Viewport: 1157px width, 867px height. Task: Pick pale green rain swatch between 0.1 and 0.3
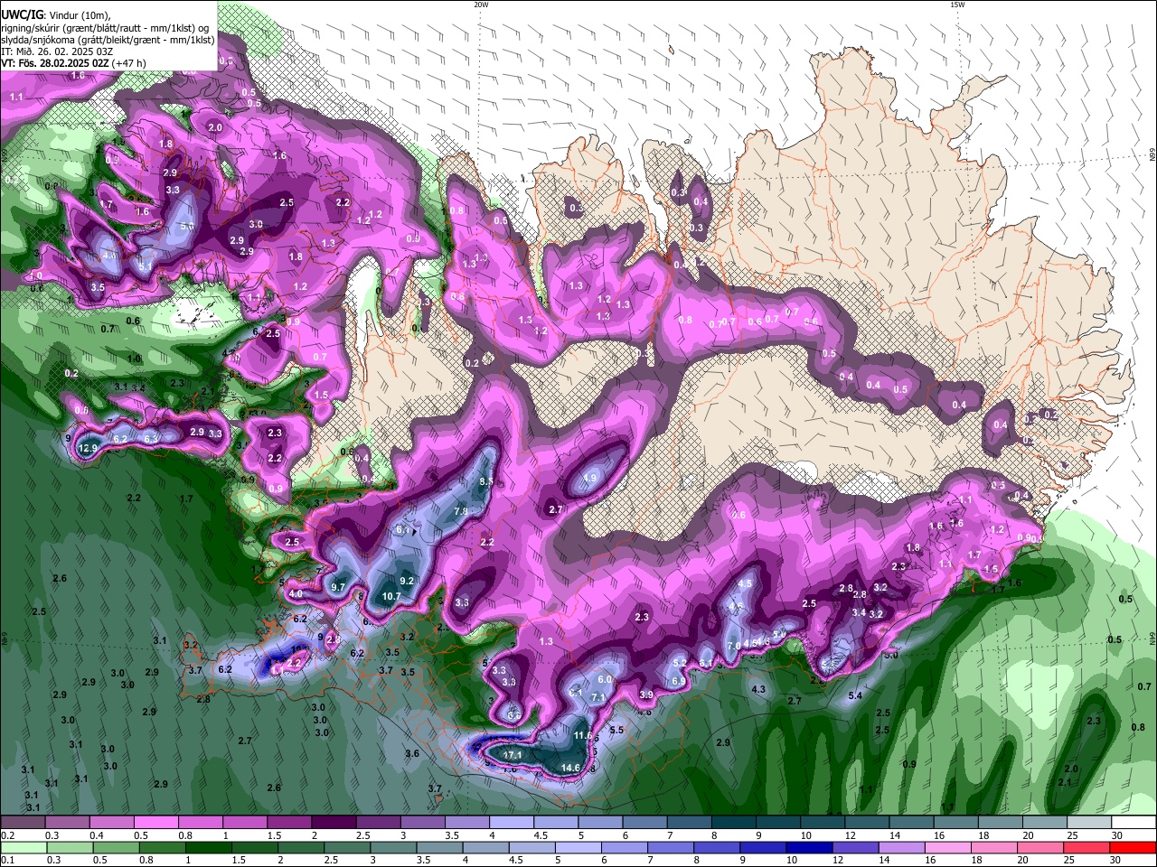(x=23, y=848)
